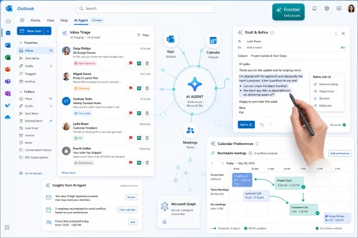This screenshot has height=238, width=358.
Task: Open Draft & Refine more options
Action: pyautogui.click(x=336, y=33)
